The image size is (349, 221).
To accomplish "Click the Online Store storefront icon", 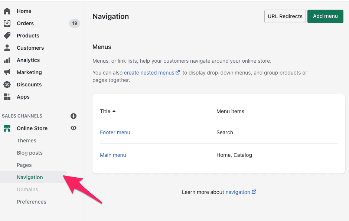I will pos(7,128).
